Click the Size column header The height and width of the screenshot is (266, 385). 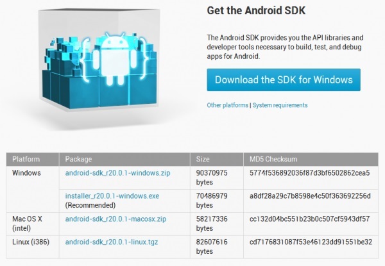[x=203, y=159]
